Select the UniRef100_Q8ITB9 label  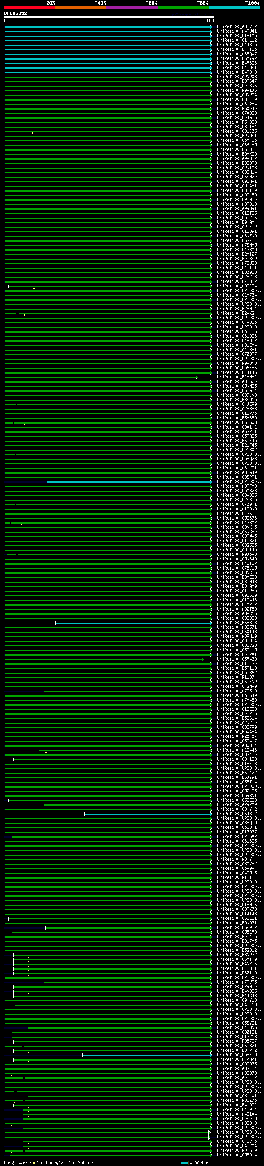[236, 191]
